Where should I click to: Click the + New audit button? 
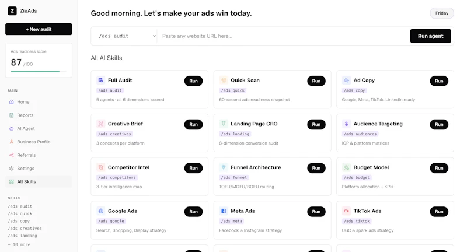tap(39, 29)
